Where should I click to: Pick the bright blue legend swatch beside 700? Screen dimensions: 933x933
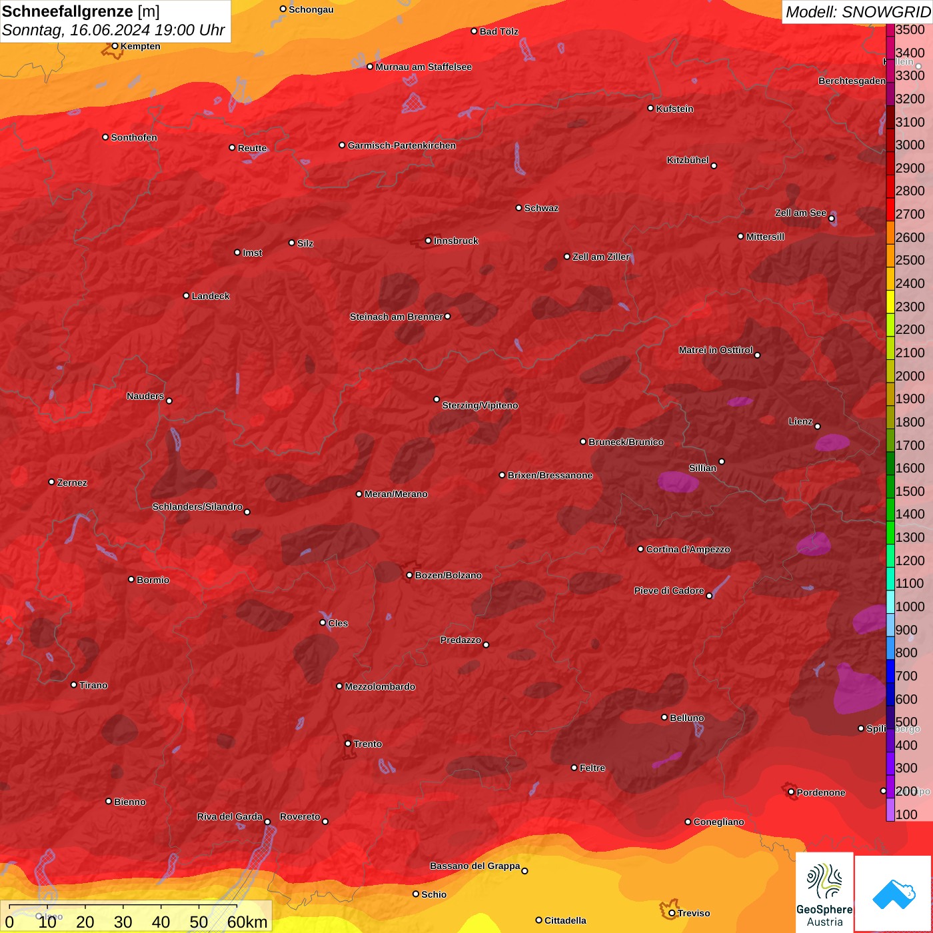click(890, 670)
